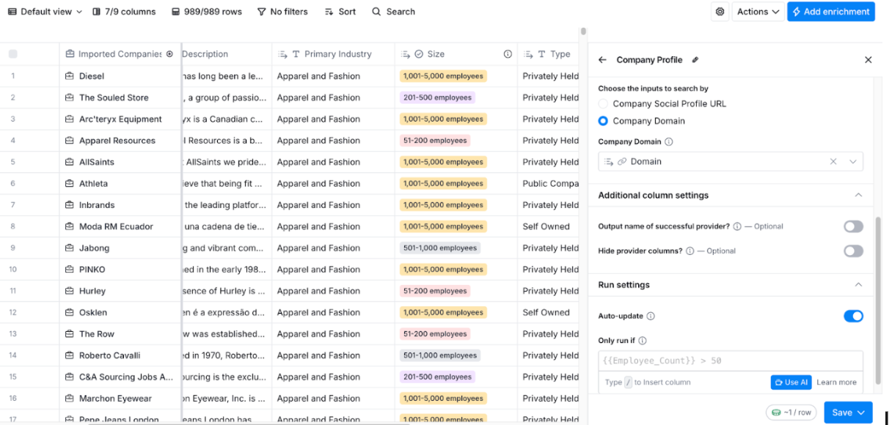Click the Self Owned cell in Osklen row
This screenshot has width=892, height=425.
click(546, 312)
